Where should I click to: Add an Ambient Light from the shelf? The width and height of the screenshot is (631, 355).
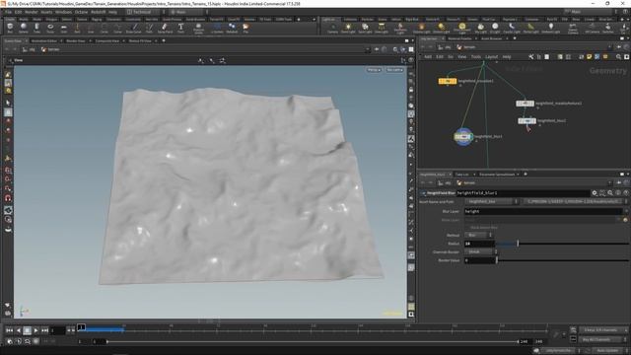click(x=550, y=28)
